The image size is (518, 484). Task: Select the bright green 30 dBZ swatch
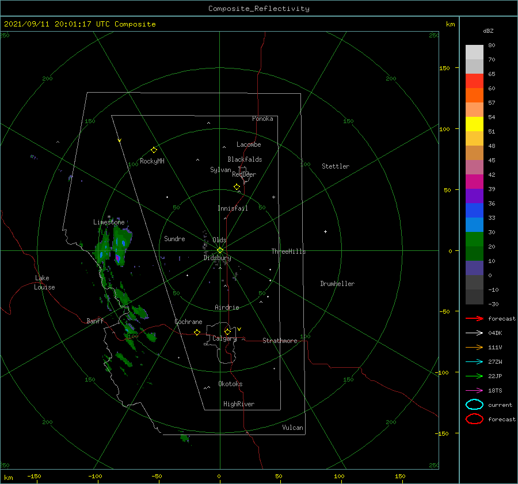click(x=474, y=239)
